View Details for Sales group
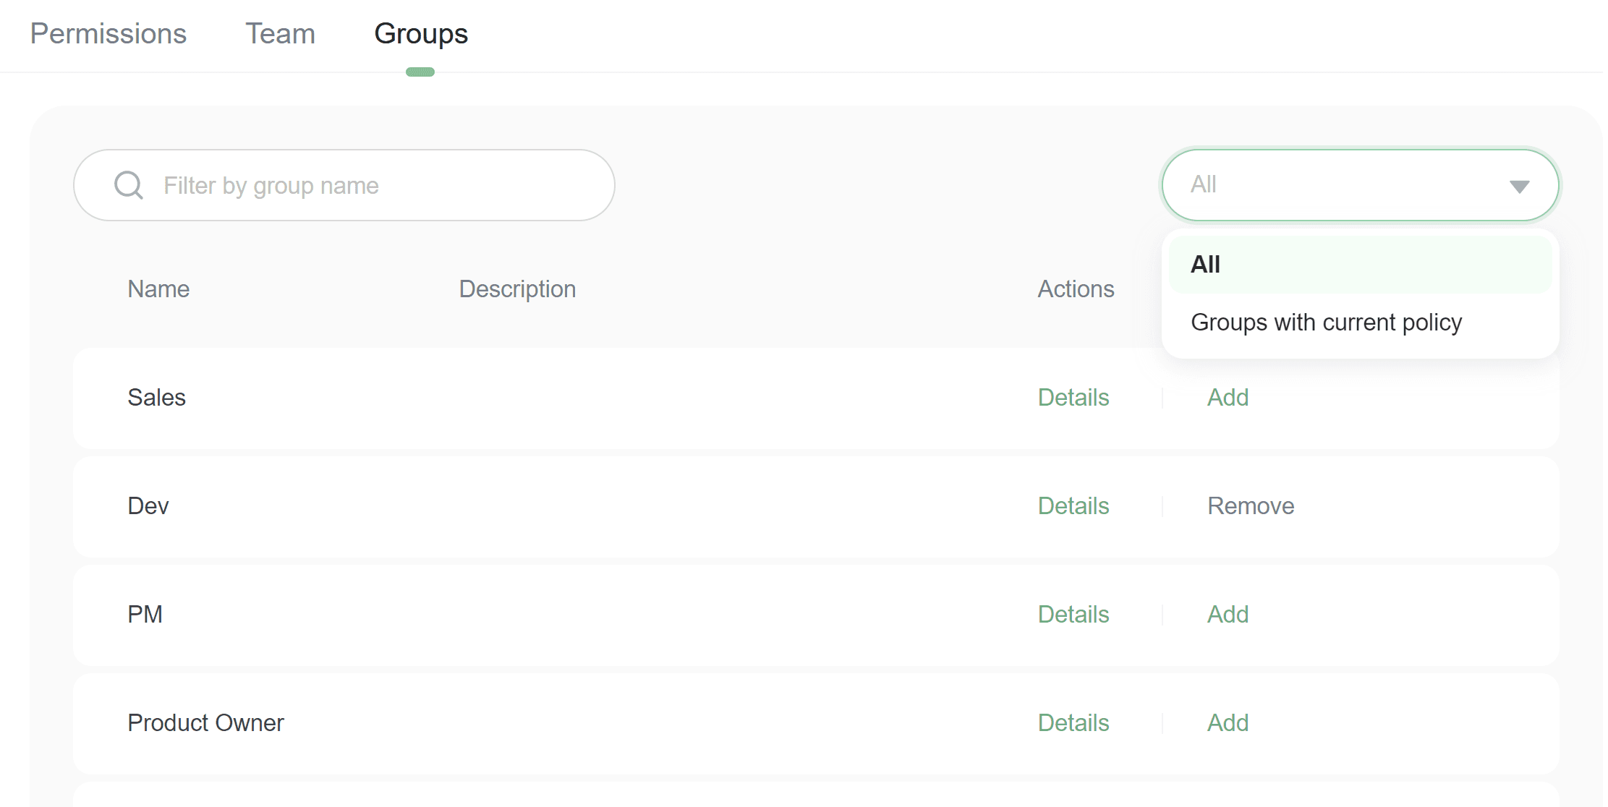Viewport: 1608px width, 807px height. click(1073, 398)
